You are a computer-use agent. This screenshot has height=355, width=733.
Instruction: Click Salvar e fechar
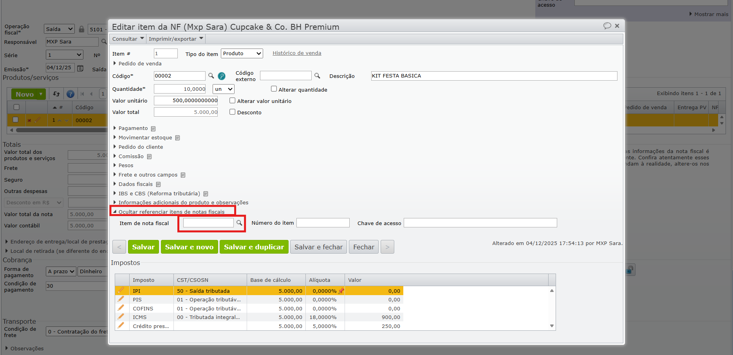[319, 247]
